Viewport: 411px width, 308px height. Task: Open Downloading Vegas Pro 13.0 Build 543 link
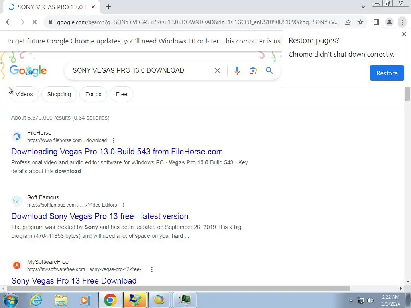[x=117, y=152]
